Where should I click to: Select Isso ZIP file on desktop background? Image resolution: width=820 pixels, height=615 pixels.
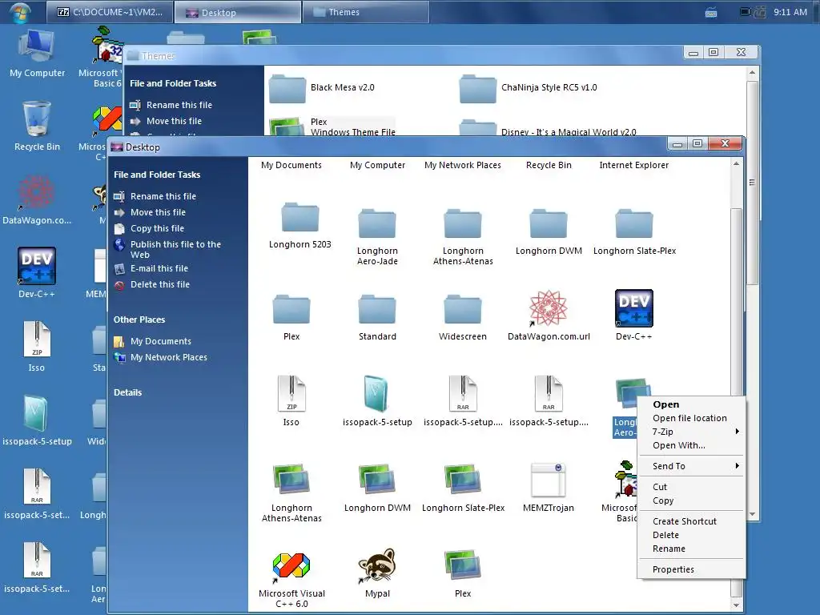tap(37, 340)
